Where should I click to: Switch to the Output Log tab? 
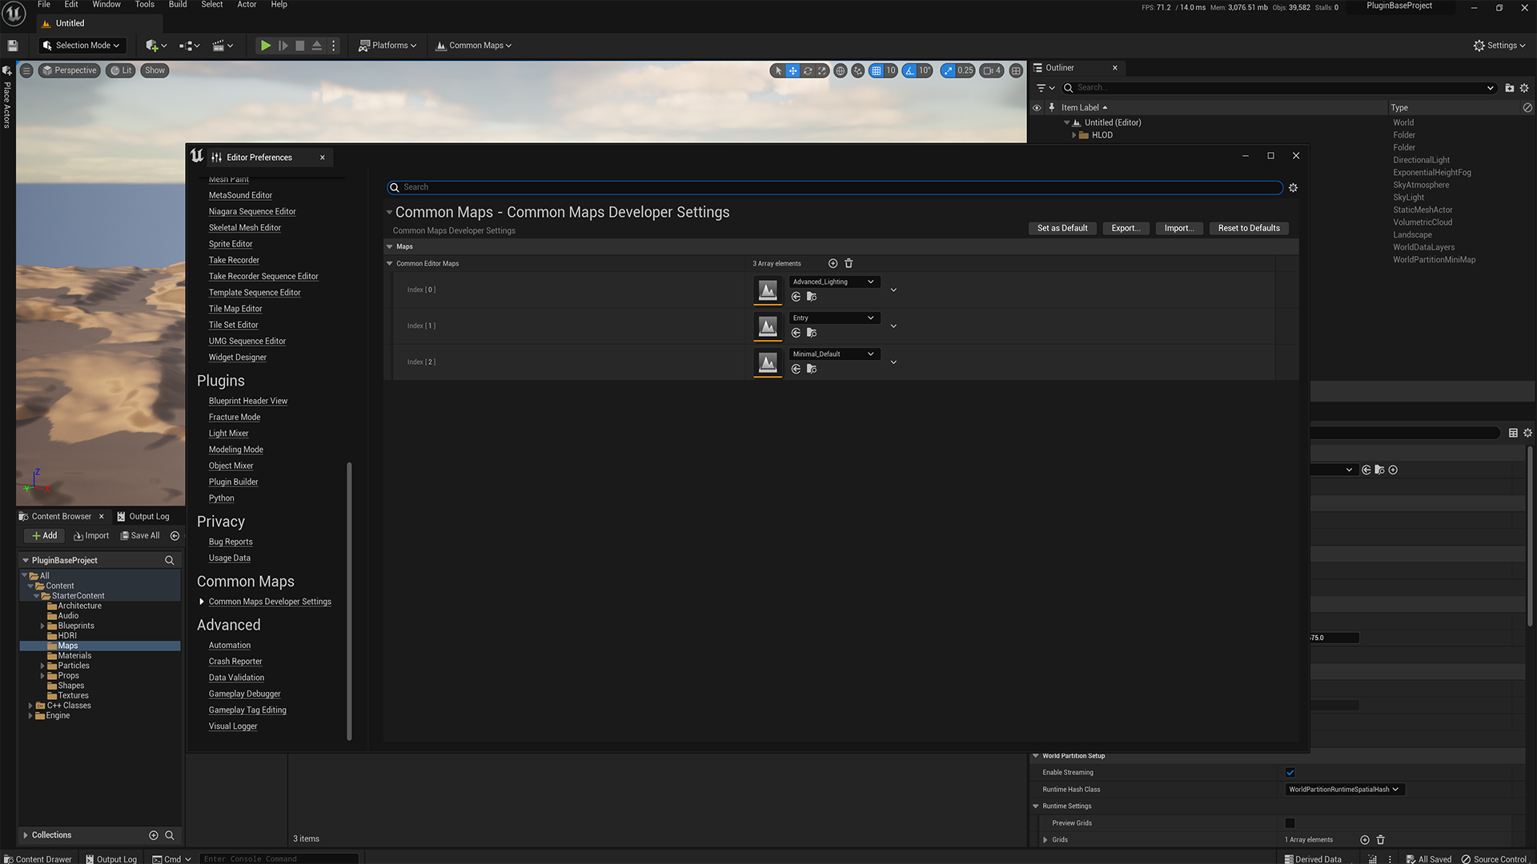point(143,517)
